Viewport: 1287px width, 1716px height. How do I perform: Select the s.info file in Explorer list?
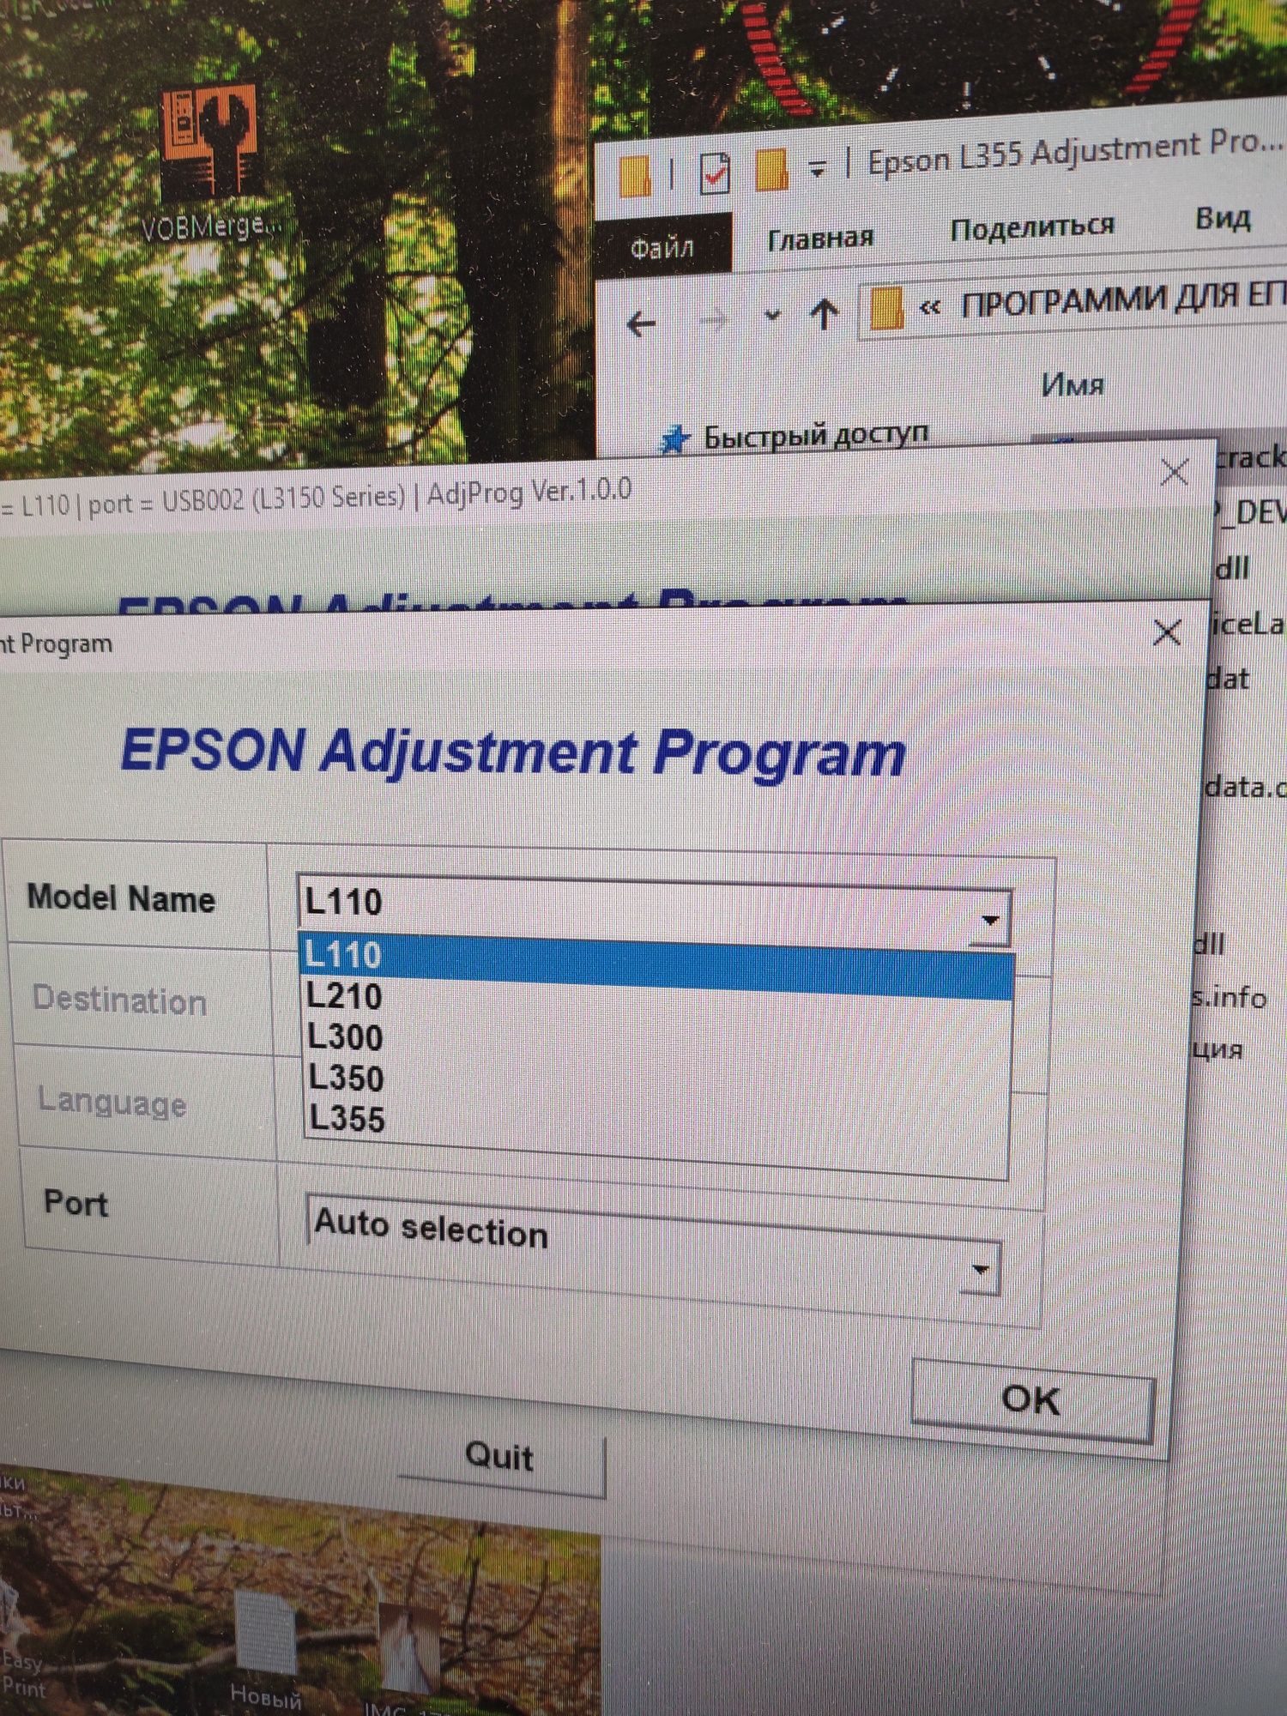click(1230, 997)
